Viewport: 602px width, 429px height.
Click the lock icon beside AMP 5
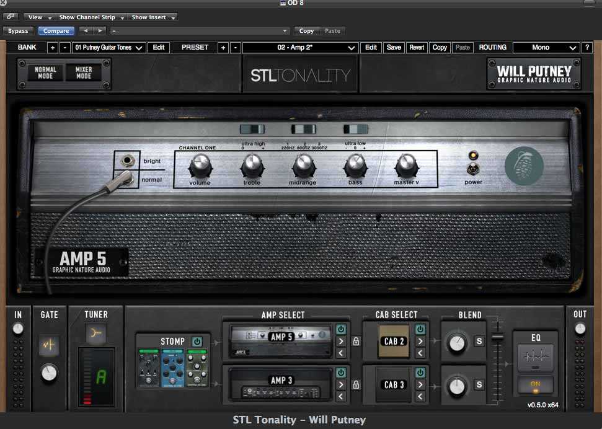[356, 341]
